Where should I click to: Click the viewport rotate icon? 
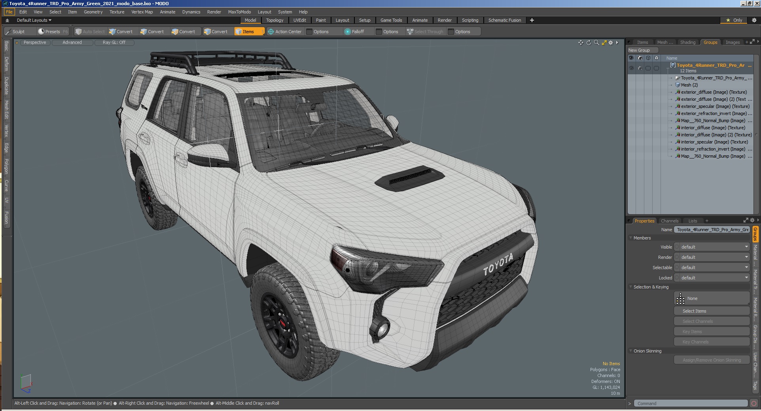589,43
